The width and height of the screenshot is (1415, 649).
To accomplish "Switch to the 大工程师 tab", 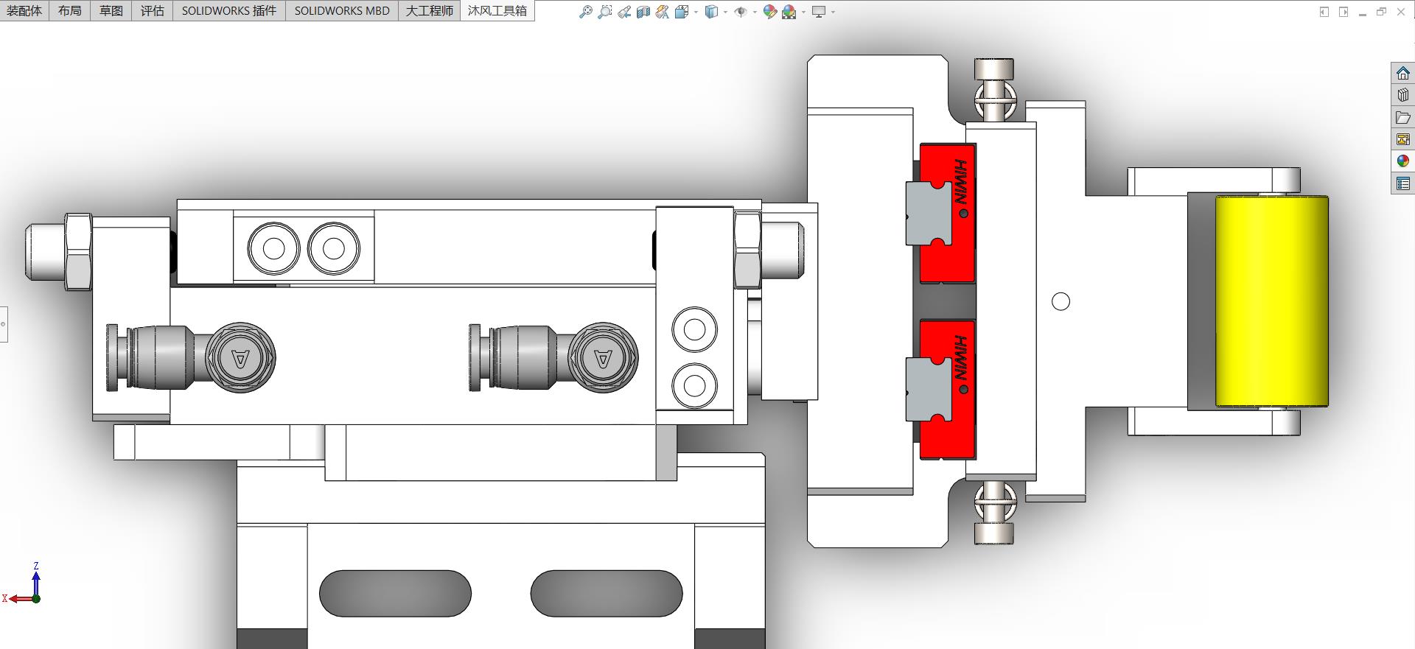I will coord(430,10).
